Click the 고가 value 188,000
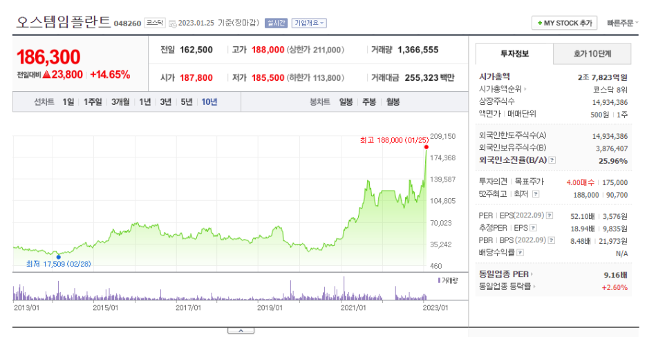 (268, 50)
